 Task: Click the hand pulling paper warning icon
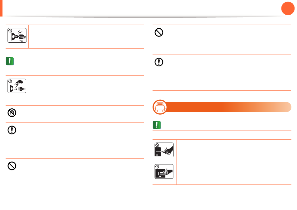[164, 150]
